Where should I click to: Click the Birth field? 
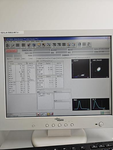(x=62, y=50)
